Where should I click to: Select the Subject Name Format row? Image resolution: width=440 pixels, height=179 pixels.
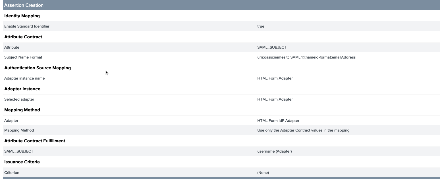click(23, 57)
